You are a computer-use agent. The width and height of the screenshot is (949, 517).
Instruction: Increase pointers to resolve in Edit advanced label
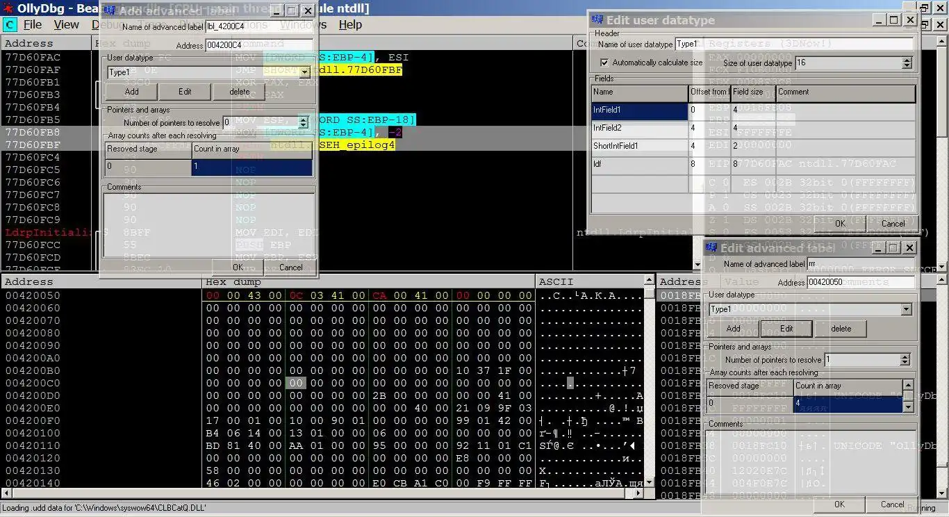click(905, 356)
